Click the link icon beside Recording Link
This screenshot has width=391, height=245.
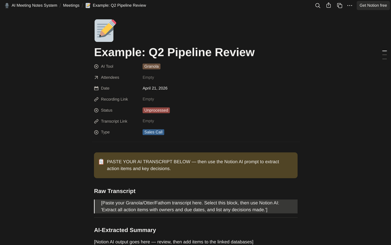click(96, 99)
